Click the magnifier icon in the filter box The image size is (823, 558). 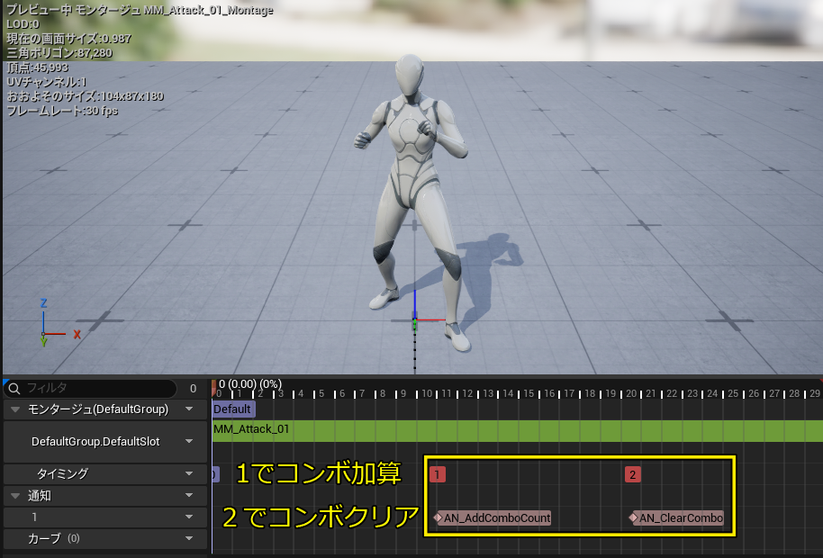click(x=14, y=389)
